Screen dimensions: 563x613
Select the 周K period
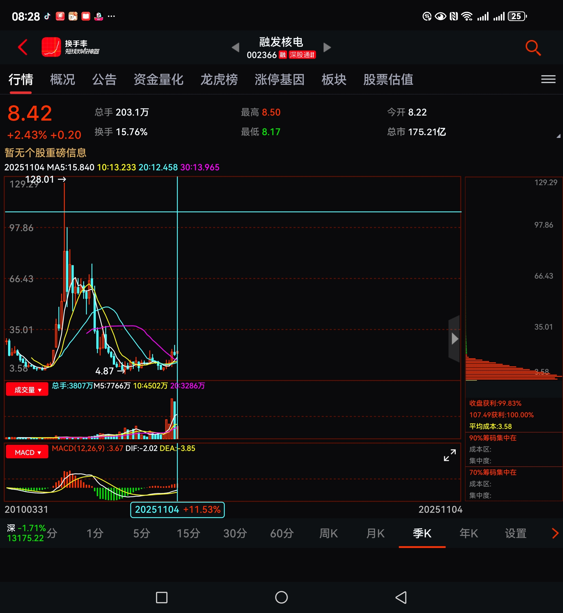[329, 533]
